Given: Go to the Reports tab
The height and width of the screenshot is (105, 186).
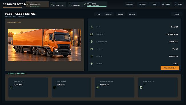Looking at the screenshot, I should click(132, 14).
